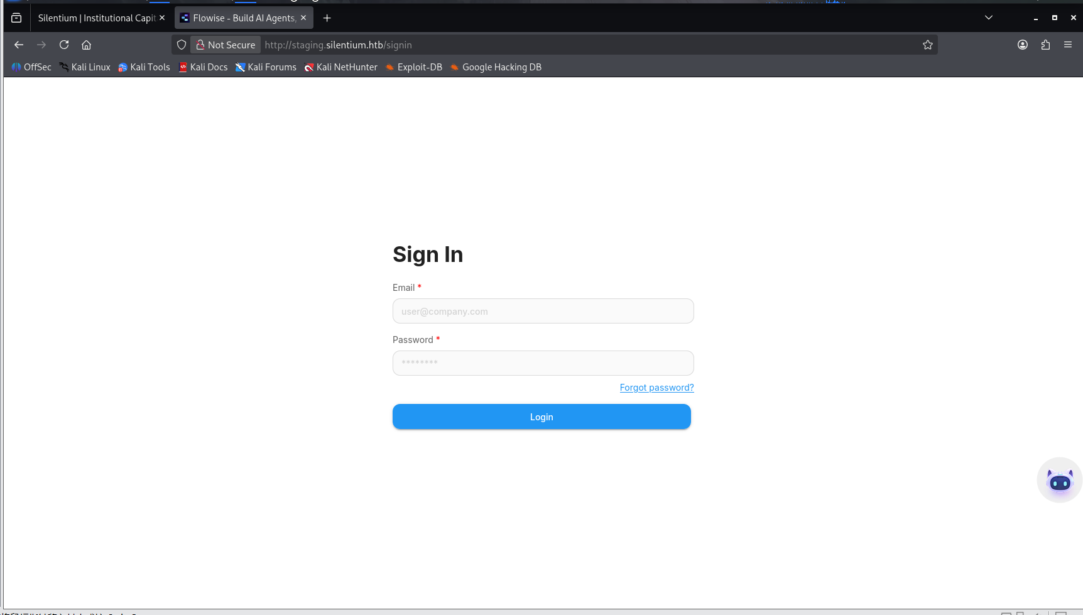Open the Exploit-DB bookmark
Screen dimensions: 1083x615
414,67
